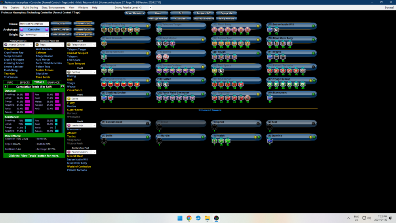This screenshot has width=396, height=223.
Task: Toggle Indomitable Will active indicator
Action: click(x=313, y=26)
